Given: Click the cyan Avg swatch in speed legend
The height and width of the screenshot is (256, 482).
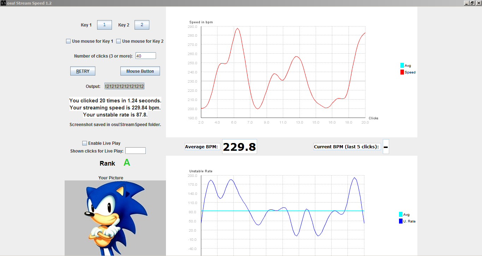Looking at the screenshot, I should click(x=402, y=65).
